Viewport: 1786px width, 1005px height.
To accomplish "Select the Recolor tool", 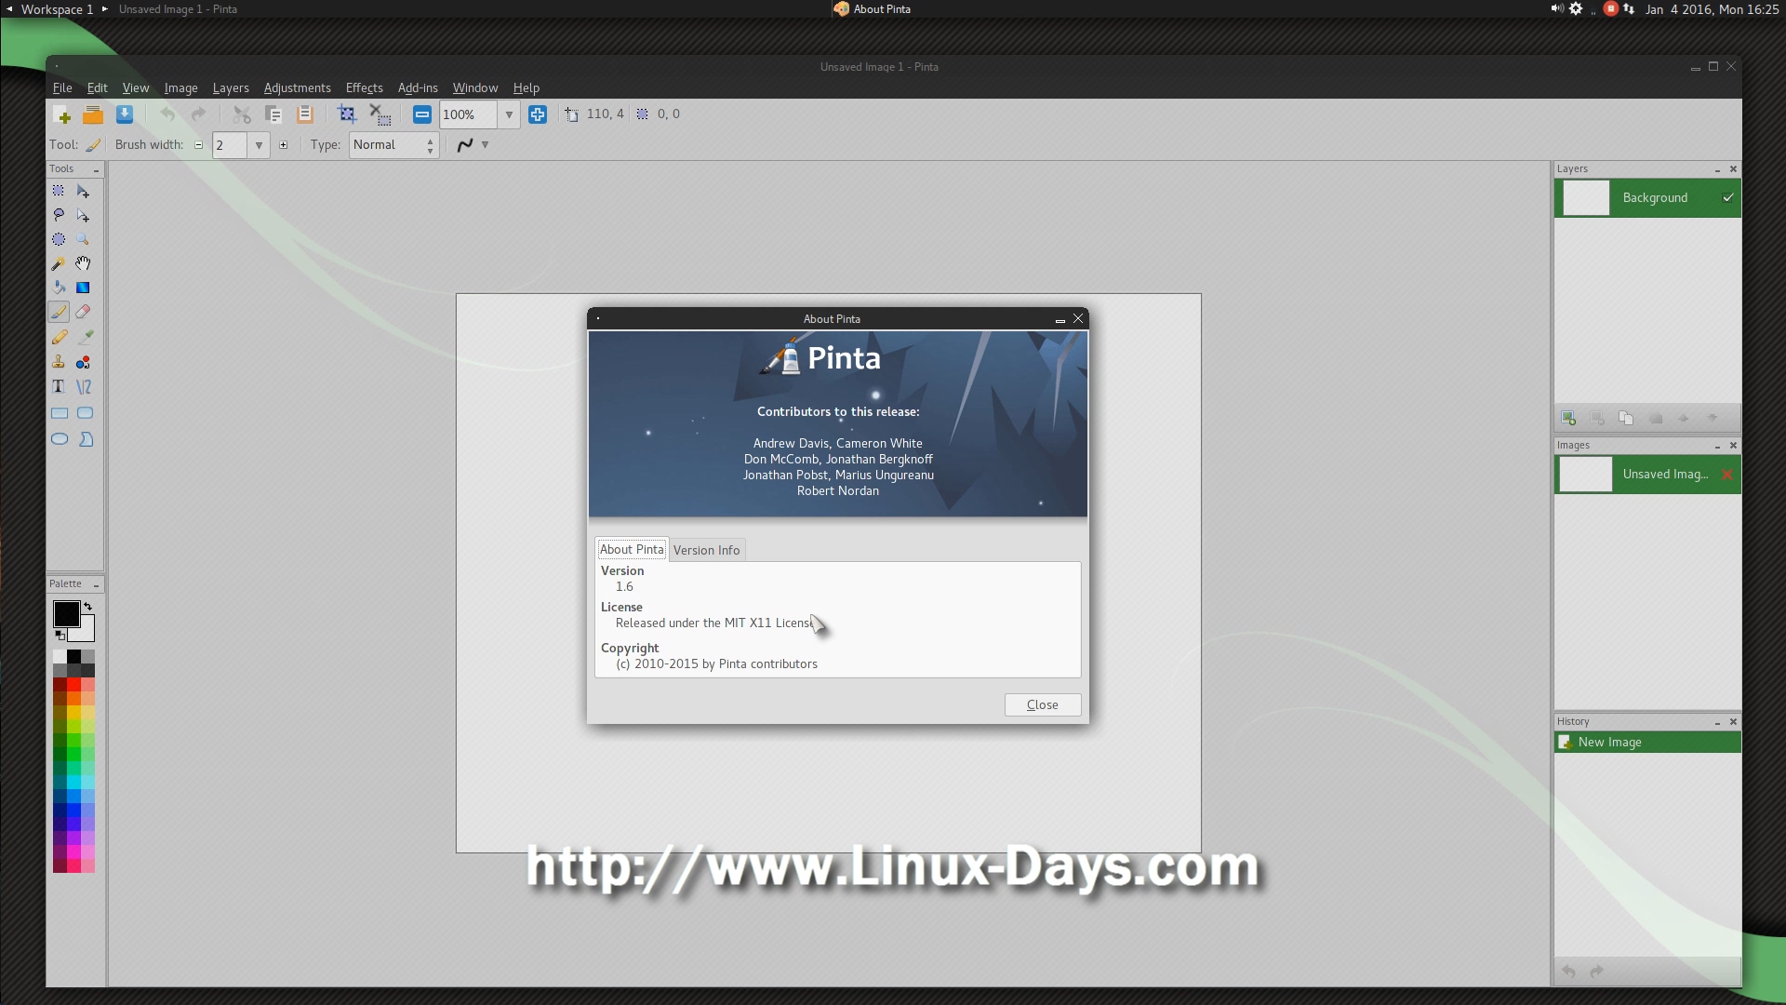I will coord(84,362).
